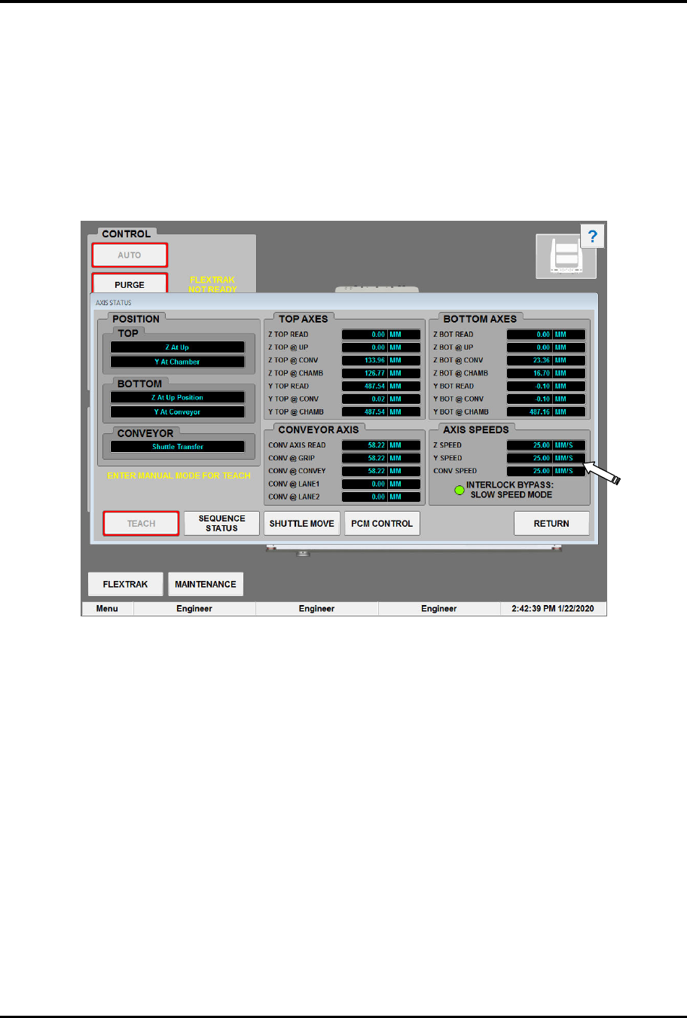The width and height of the screenshot is (687, 1018).
Task: Click the CONV @ GRIP value
Action: click(381, 458)
